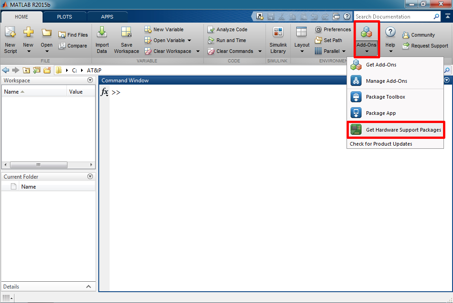Screen dimensions: 453x303
Task: Click the Open Variable button
Action: pyautogui.click(x=165, y=40)
